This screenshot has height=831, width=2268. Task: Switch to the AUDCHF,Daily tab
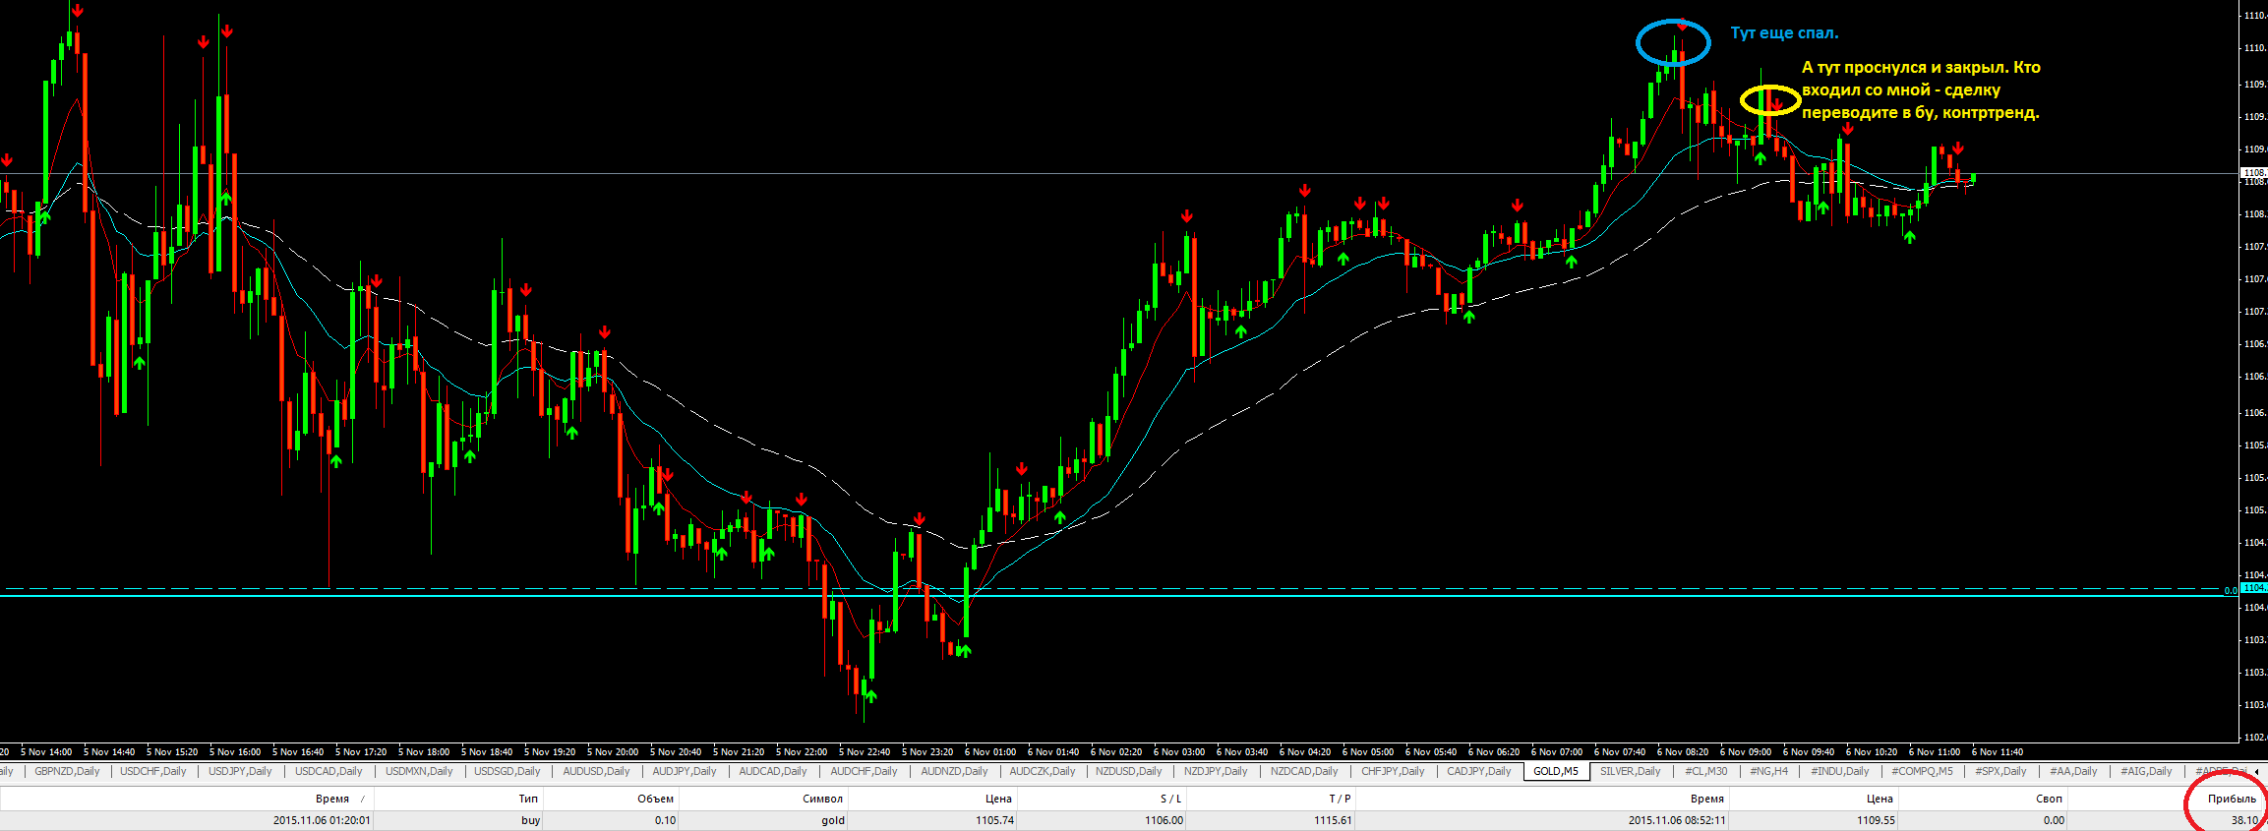[x=864, y=772]
